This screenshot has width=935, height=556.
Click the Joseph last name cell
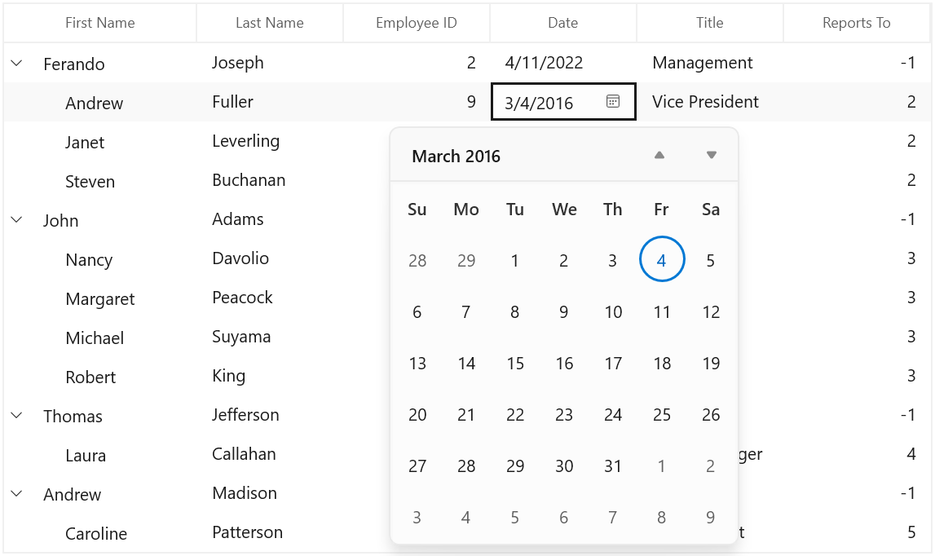(x=270, y=63)
